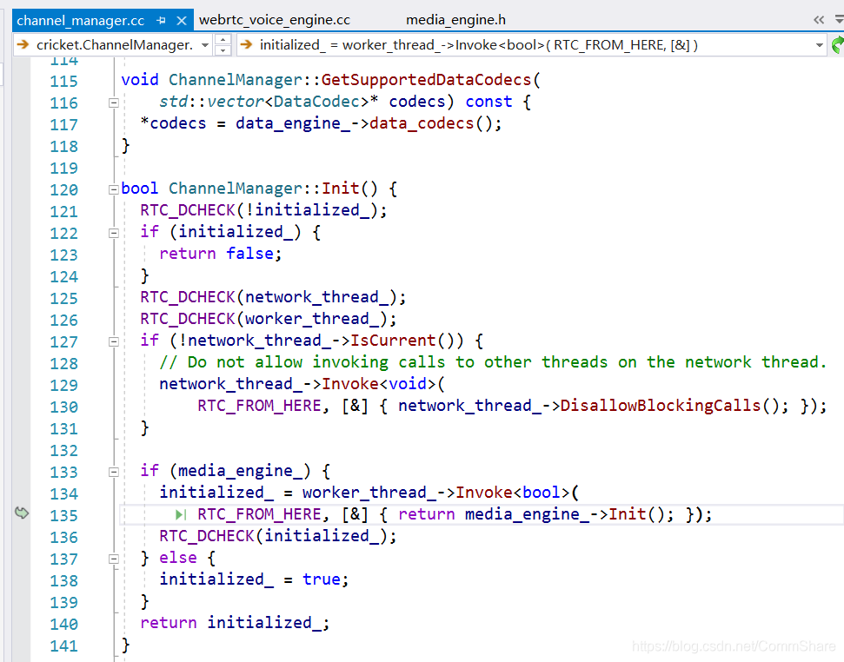Switch to media_engine.h tab
Screen dimensions: 844x662
pyautogui.click(x=456, y=20)
